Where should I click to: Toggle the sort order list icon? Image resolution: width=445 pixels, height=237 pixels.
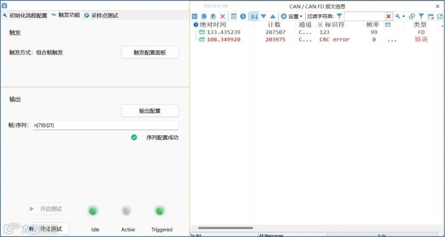point(254,16)
